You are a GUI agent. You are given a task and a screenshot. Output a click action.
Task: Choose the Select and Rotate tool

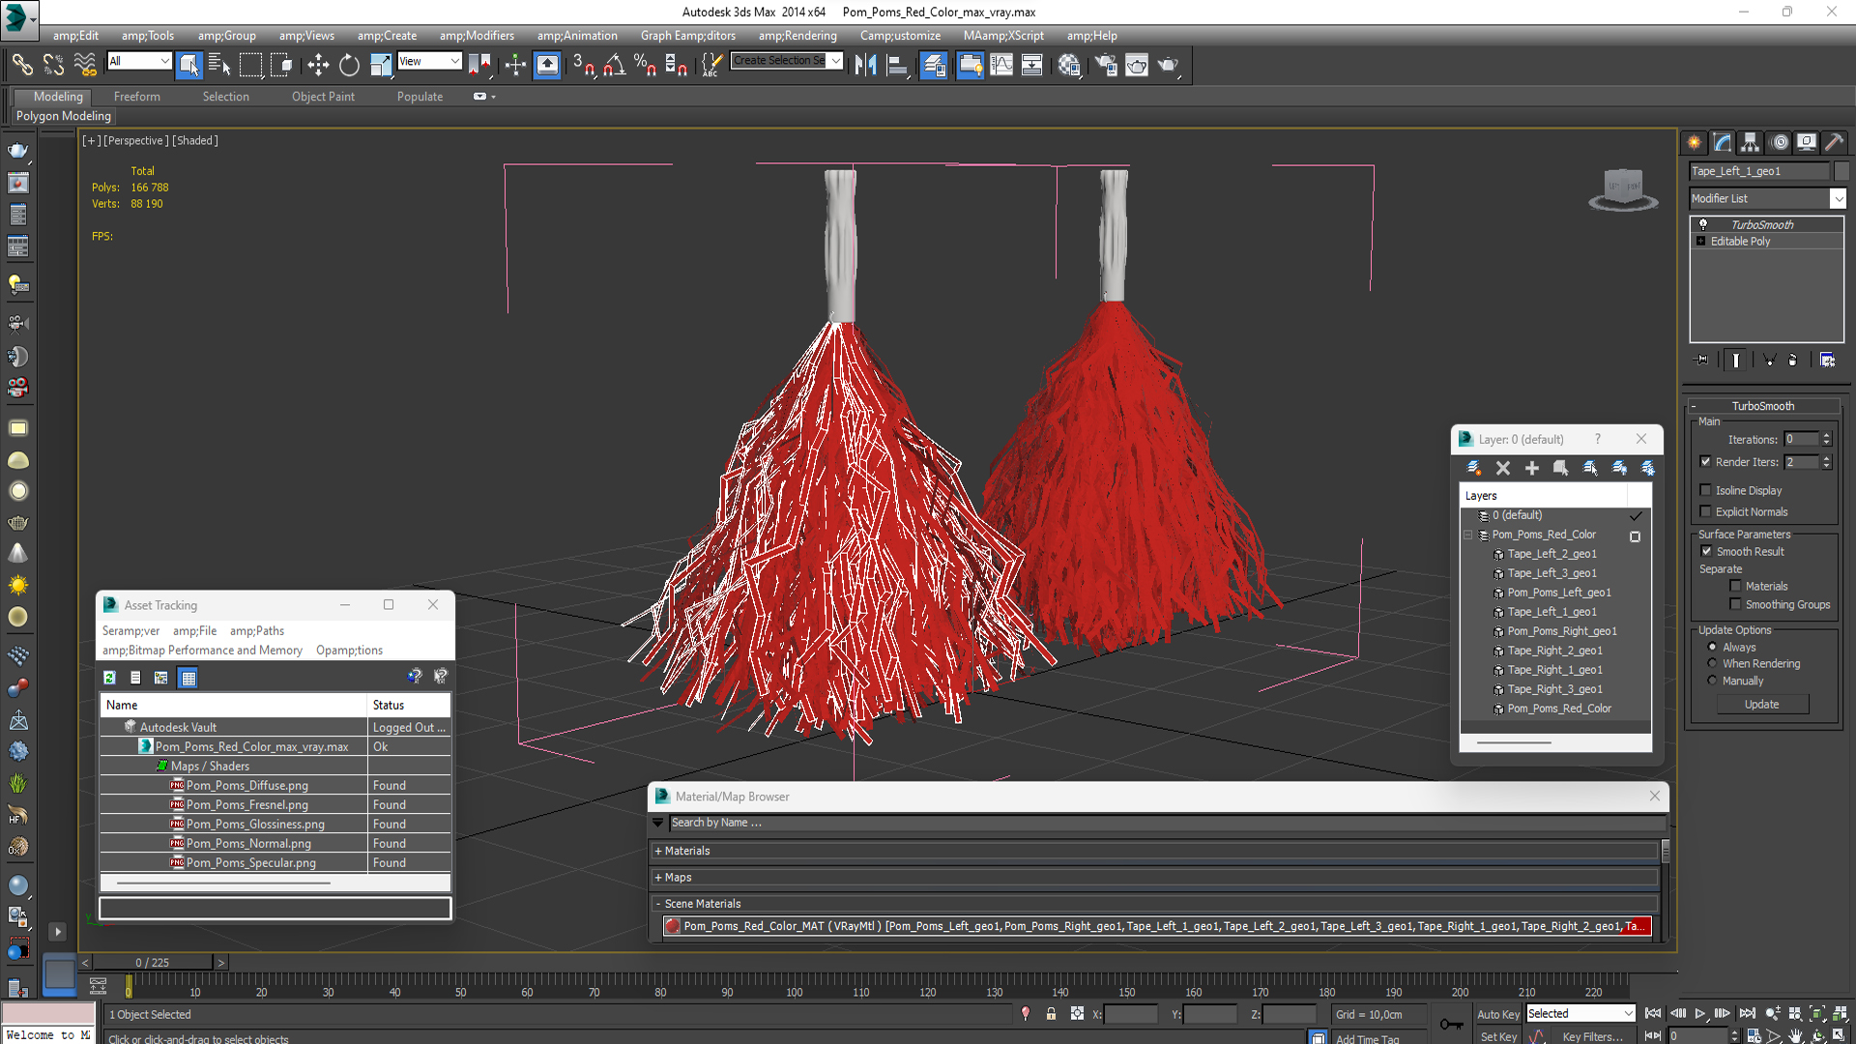349,65
